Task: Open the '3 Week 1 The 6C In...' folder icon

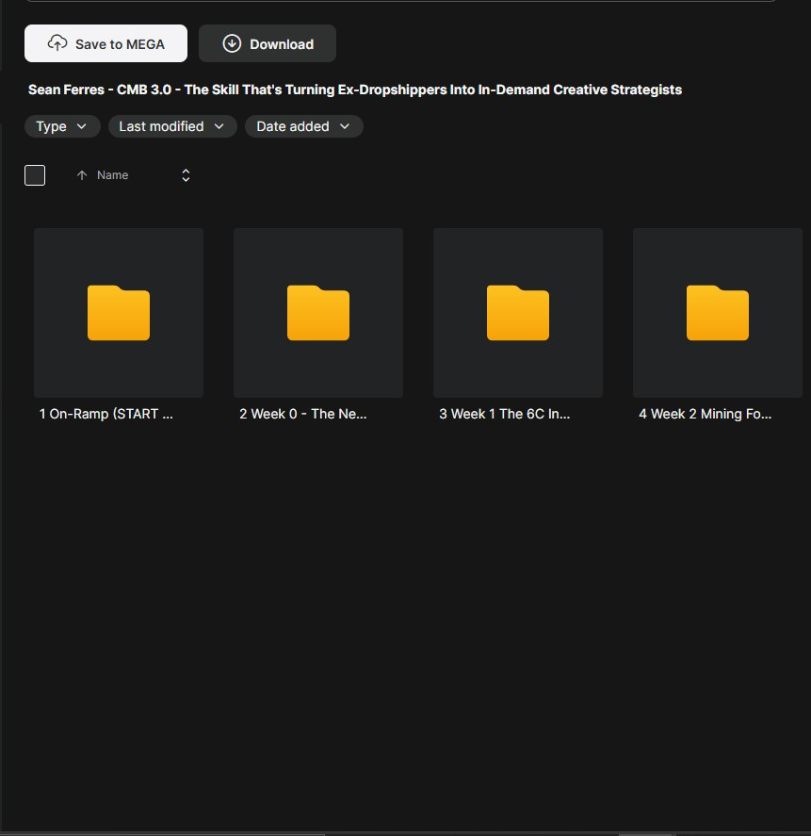Action: tap(517, 313)
